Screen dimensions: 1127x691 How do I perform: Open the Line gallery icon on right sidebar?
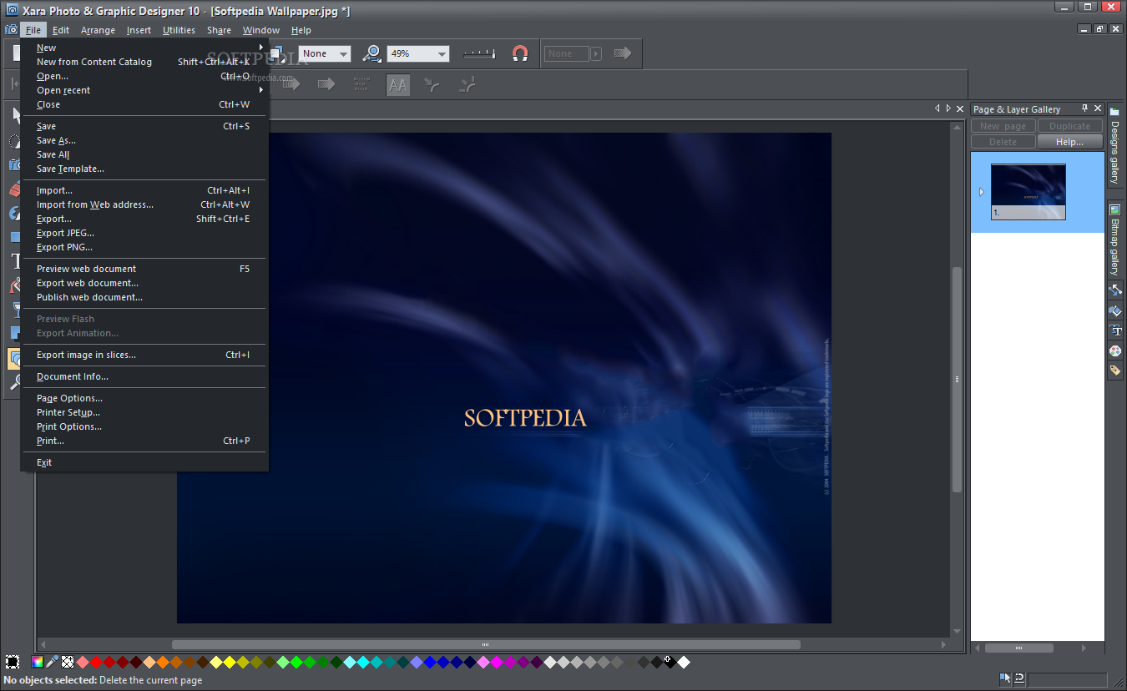[x=1115, y=290]
